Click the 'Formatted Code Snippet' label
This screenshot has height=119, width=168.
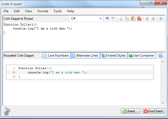(19, 56)
